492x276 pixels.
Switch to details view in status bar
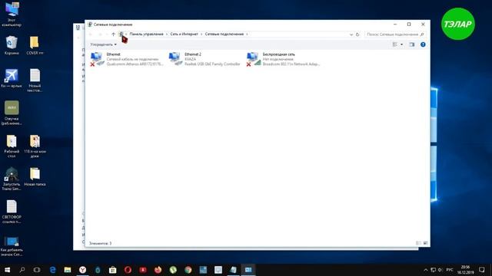[418, 243]
